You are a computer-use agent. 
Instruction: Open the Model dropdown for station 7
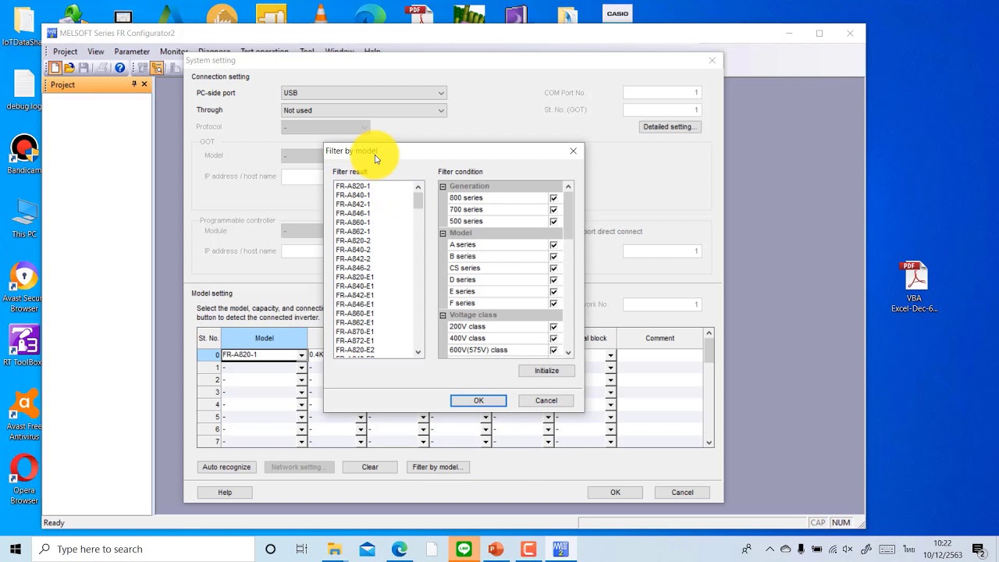301,443
